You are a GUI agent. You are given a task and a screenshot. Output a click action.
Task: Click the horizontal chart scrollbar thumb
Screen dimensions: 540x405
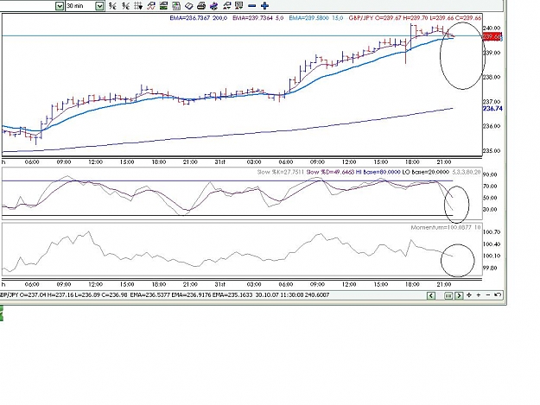(448, 295)
